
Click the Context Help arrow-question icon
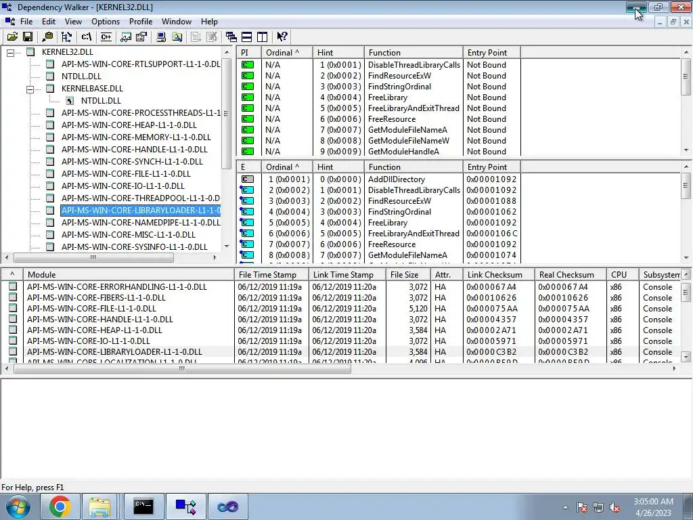(282, 37)
